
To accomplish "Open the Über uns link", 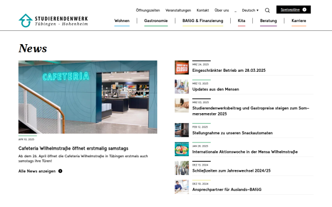I will 222,10.
